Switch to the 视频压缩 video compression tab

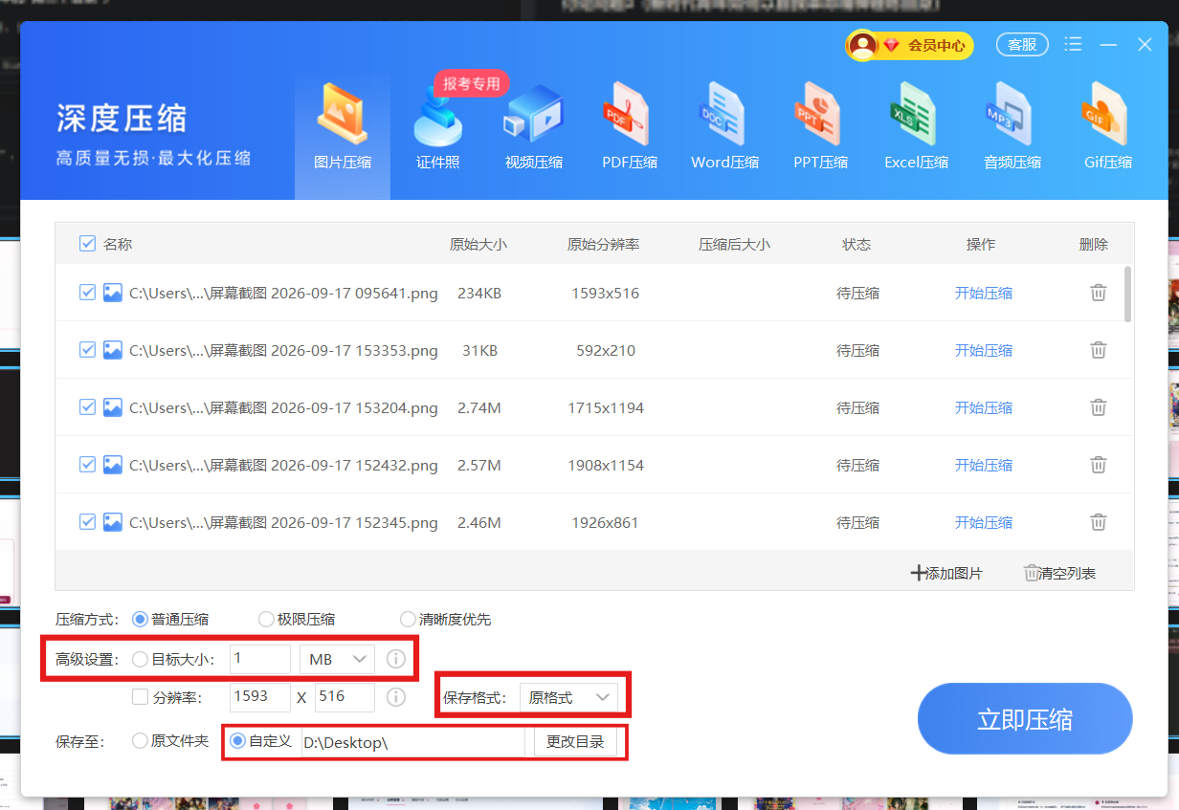533,127
